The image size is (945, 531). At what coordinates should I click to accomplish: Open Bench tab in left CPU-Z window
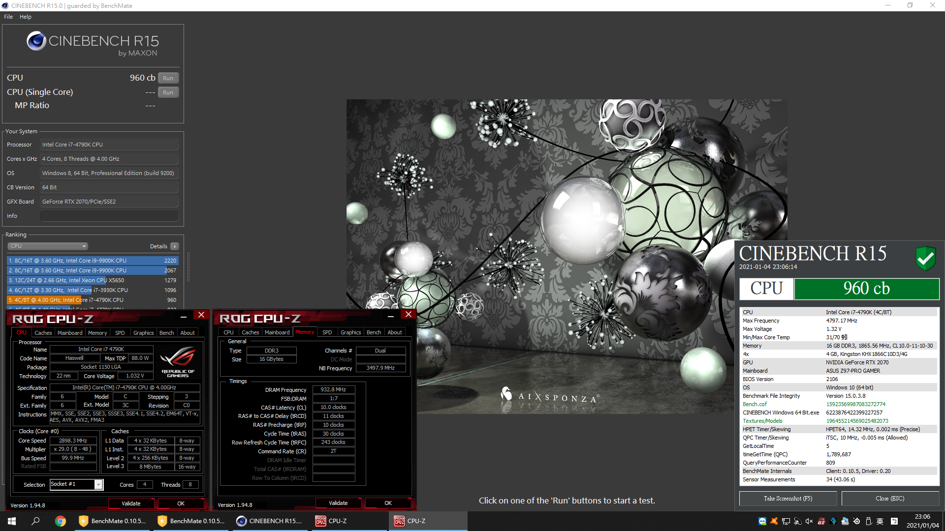[x=167, y=333]
